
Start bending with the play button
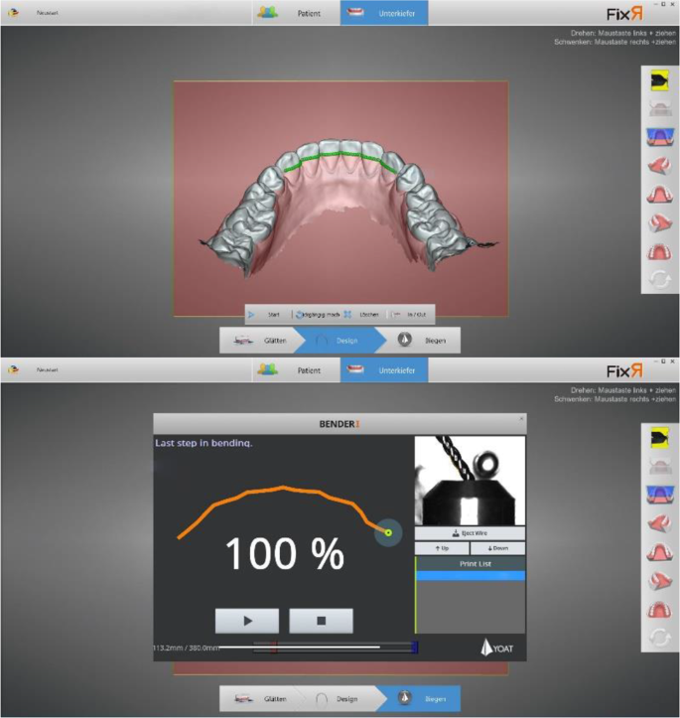pos(247,621)
